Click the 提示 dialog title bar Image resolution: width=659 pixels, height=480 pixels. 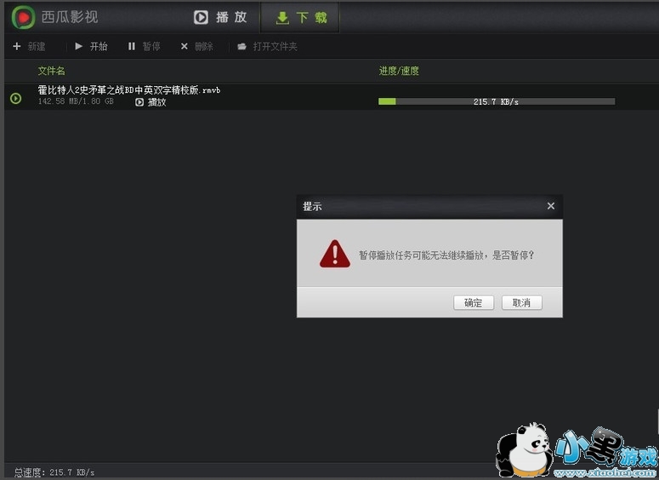click(x=429, y=206)
